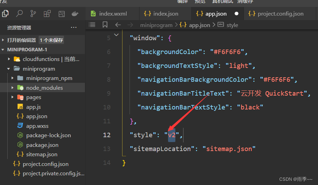318x185 pixels.
Task: Open the Docker whale icon
Action: (75, 14)
